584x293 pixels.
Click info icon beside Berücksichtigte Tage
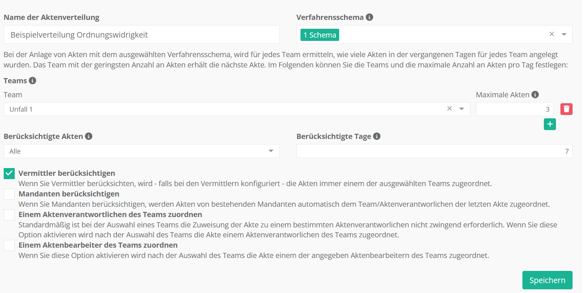tap(376, 136)
